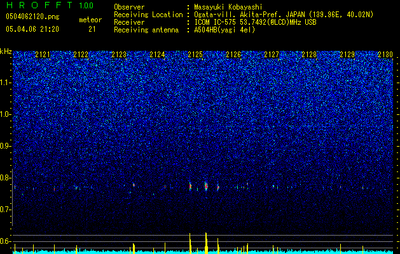The image size is (400, 254).
Task: Click the date stamp 05.04.06 21:20
Action: pyautogui.click(x=32, y=29)
